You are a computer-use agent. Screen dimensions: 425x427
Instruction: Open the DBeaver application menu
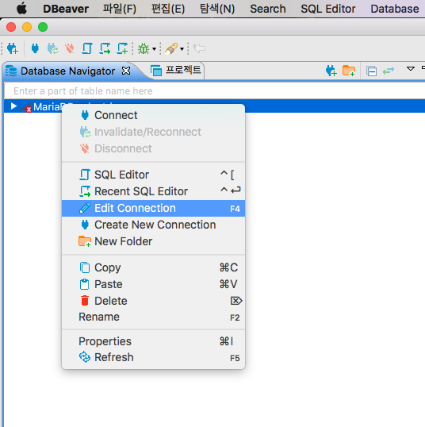coord(66,9)
